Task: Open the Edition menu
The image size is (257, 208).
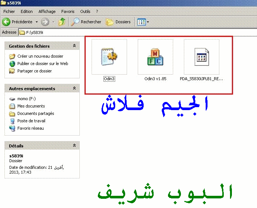Action: 27,11
